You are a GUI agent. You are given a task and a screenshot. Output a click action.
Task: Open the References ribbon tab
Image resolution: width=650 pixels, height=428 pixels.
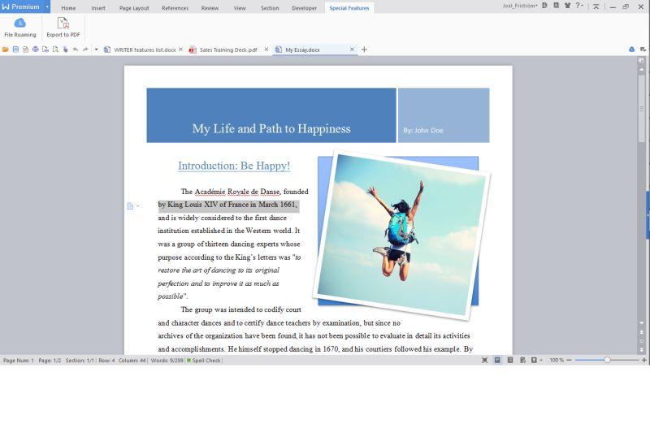point(175,8)
